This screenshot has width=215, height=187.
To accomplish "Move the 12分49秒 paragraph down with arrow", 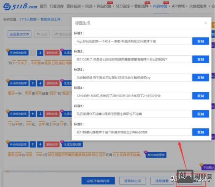I will [40, 114].
